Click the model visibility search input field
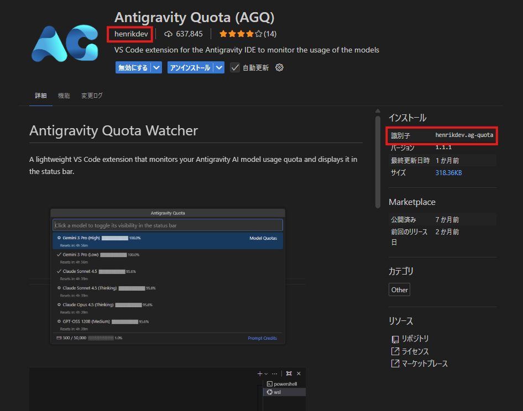 pos(168,225)
